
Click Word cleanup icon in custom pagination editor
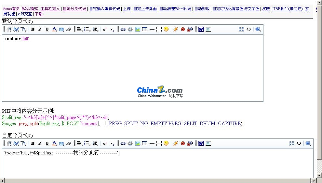click(x=201, y=143)
